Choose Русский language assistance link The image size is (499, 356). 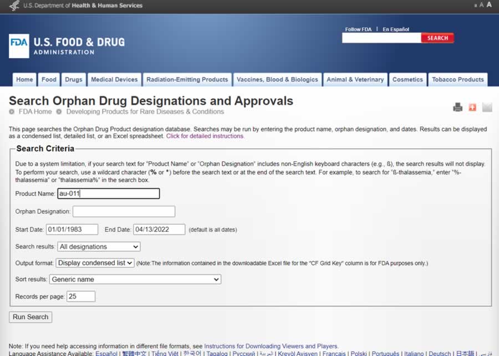pos(244,353)
